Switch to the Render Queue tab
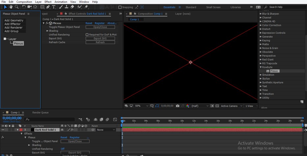Viewport: 307px width, 156px height. pyautogui.click(x=40, y=112)
